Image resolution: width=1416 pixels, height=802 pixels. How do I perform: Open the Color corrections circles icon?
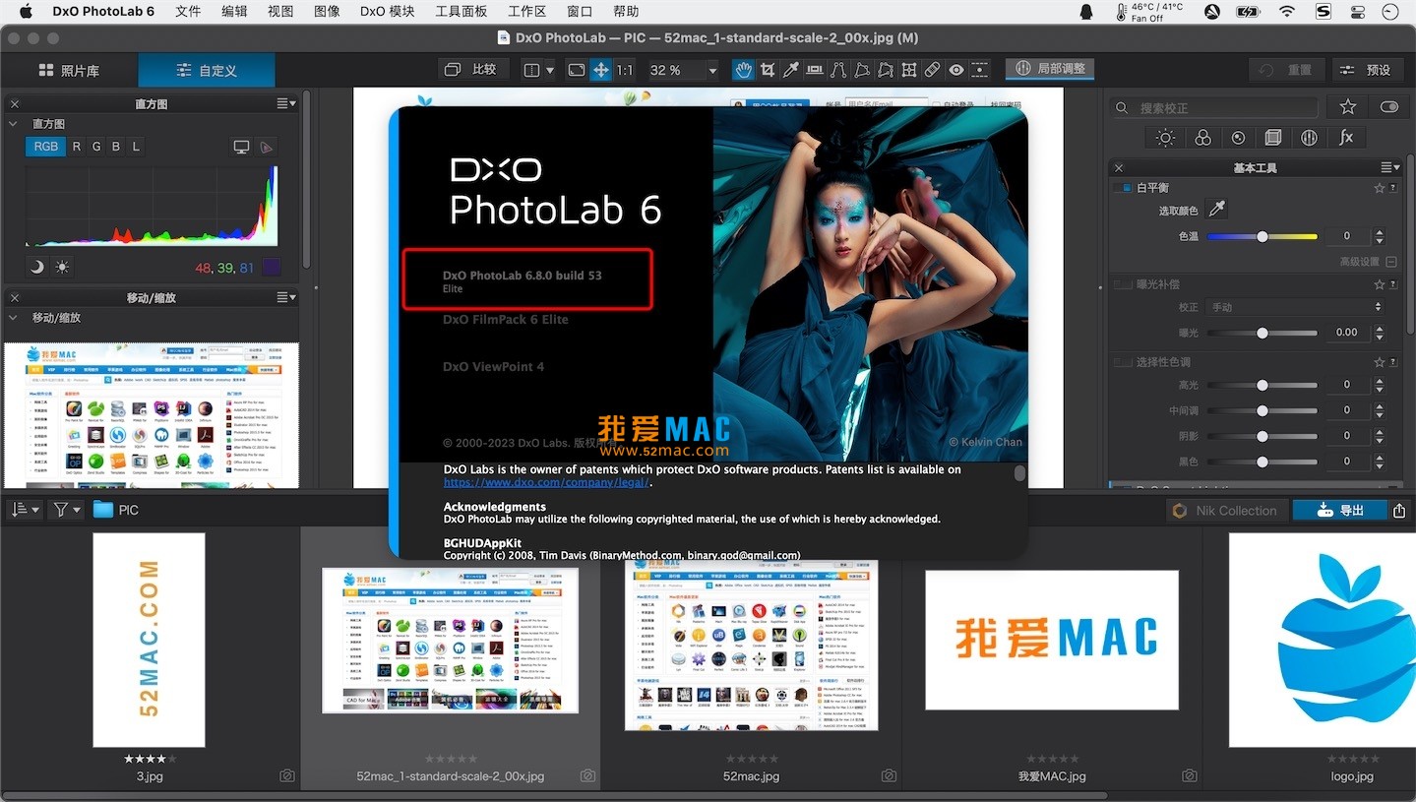pyautogui.click(x=1202, y=138)
